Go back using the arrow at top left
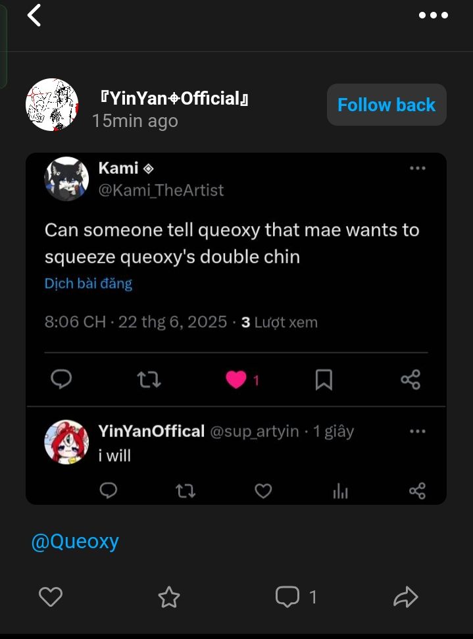The height and width of the screenshot is (639, 473). coord(34,16)
